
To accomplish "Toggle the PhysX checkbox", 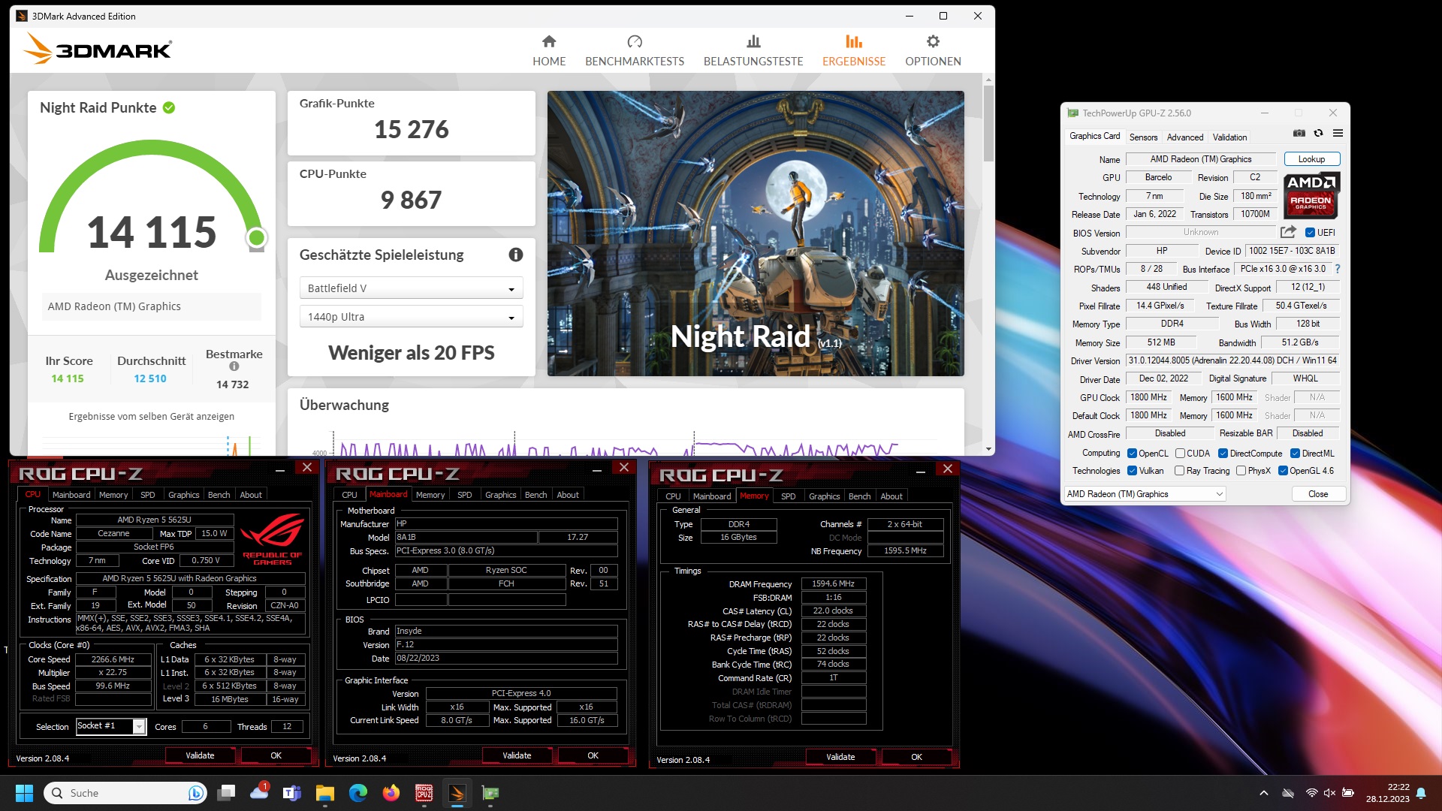I will (x=1241, y=471).
